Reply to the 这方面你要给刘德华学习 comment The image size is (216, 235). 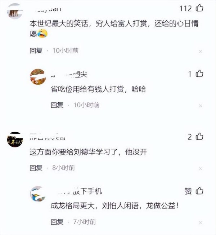tap(36, 168)
